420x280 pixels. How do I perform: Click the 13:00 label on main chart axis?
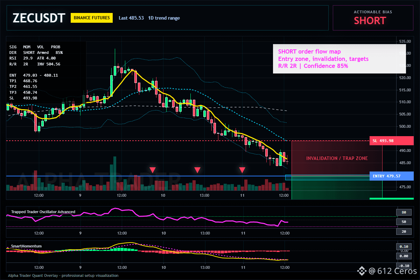(x=205, y=195)
